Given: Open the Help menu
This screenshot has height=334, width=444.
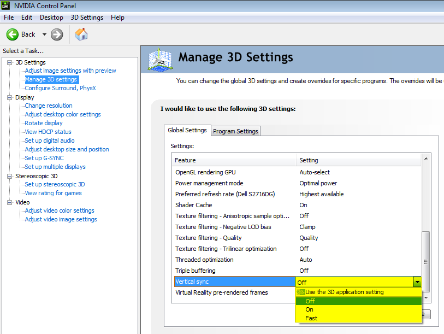Looking at the screenshot, I should coord(117,17).
